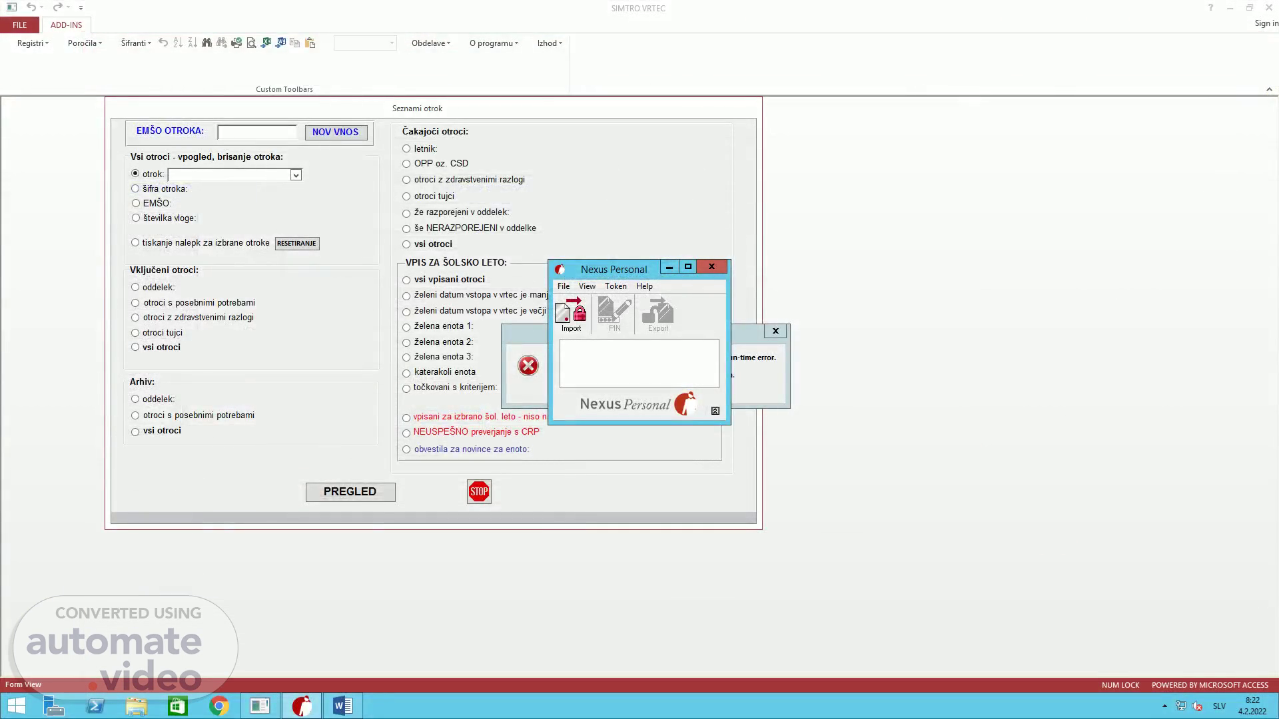Expand the 'otrok' combo box arrow
The width and height of the screenshot is (1279, 719).
coord(296,174)
